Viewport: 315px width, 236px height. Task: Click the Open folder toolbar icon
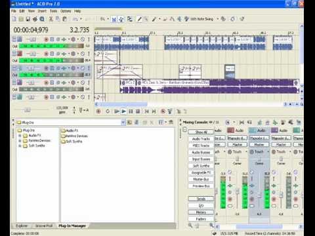21,19
